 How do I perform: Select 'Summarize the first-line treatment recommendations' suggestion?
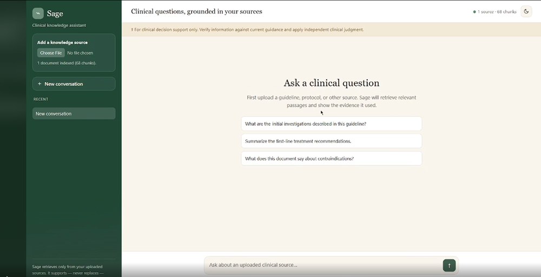pyautogui.click(x=331, y=141)
